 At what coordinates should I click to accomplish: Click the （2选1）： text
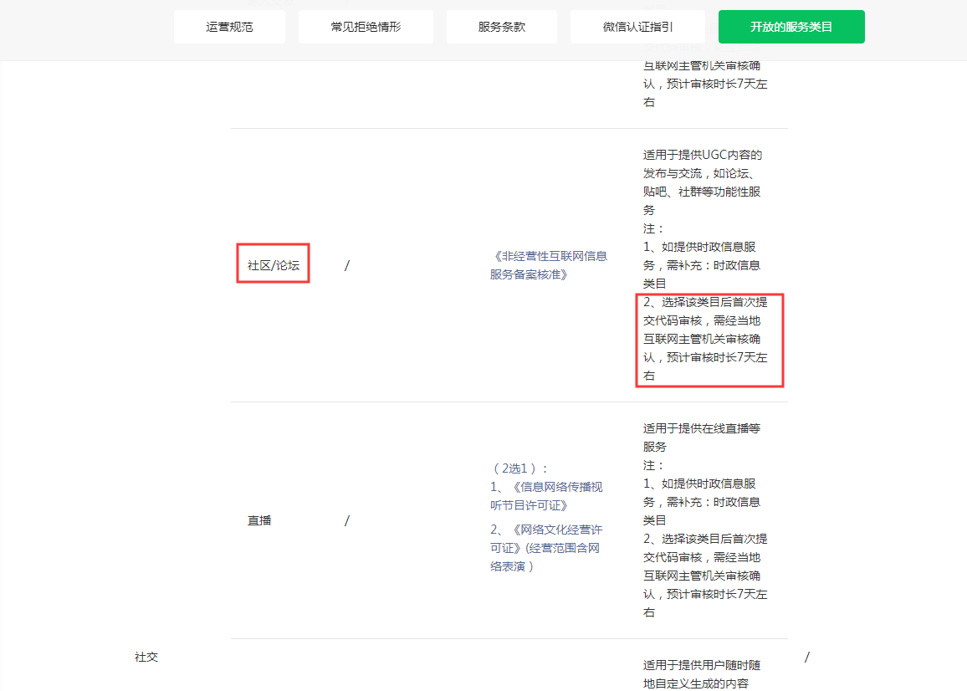pos(519,468)
